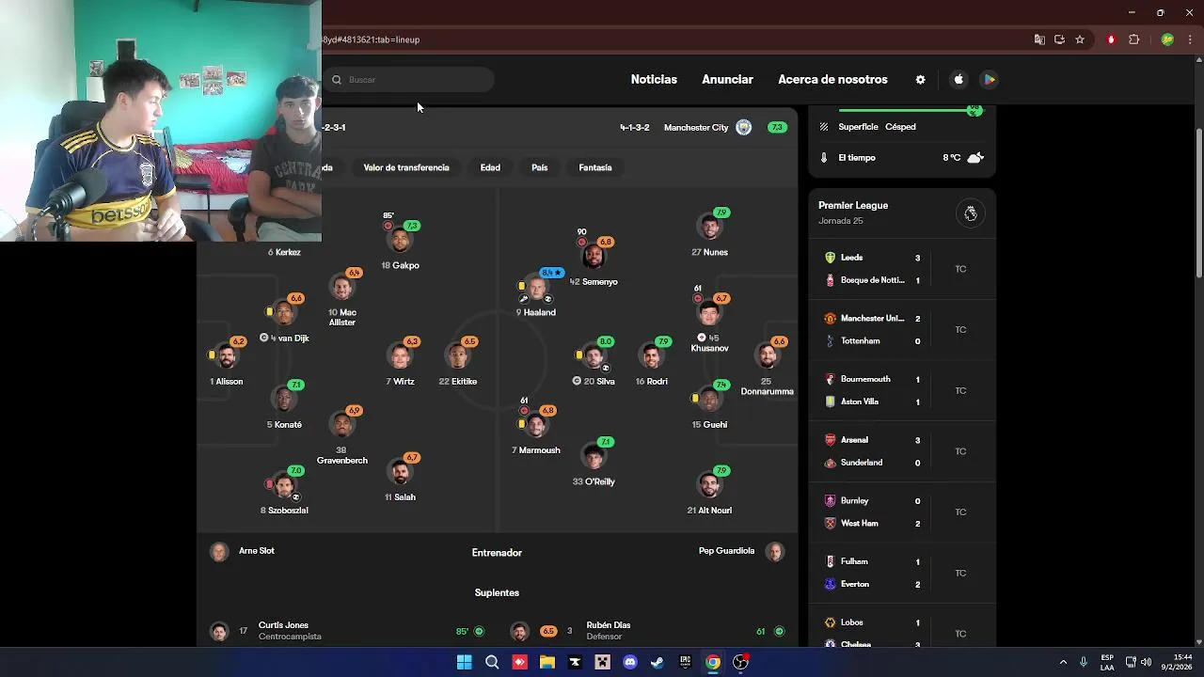The image size is (1204, 677).
Task: Open the Noticias menu item
Action: (x=654, y=80)
